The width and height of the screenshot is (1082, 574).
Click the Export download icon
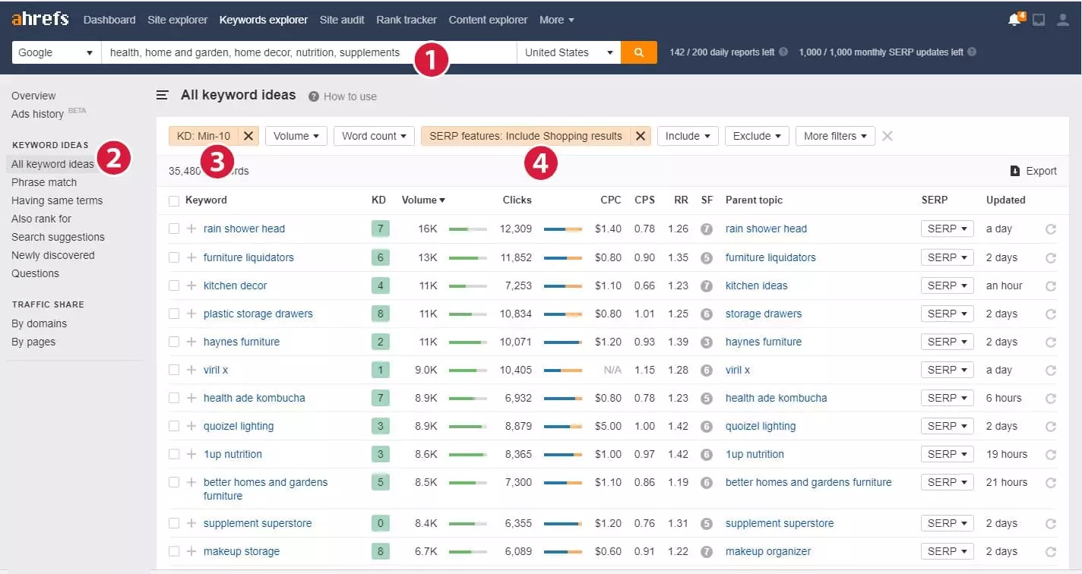(x=1015, y=171)
